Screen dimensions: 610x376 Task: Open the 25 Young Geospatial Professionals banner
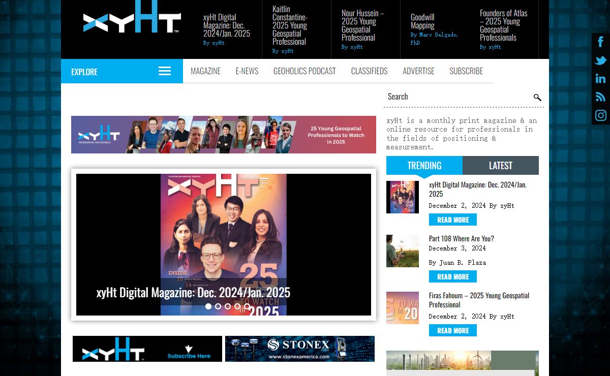224,135
